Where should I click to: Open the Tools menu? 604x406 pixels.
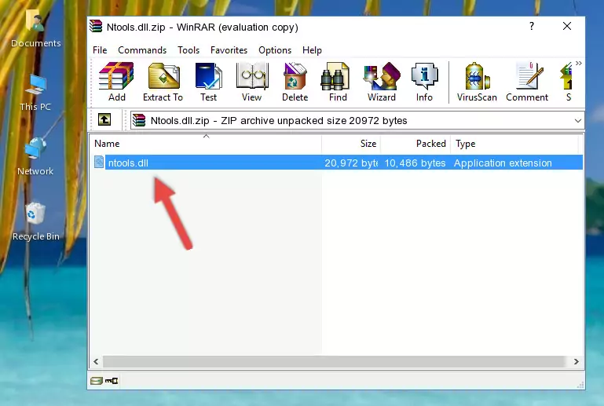coord(189,50)
